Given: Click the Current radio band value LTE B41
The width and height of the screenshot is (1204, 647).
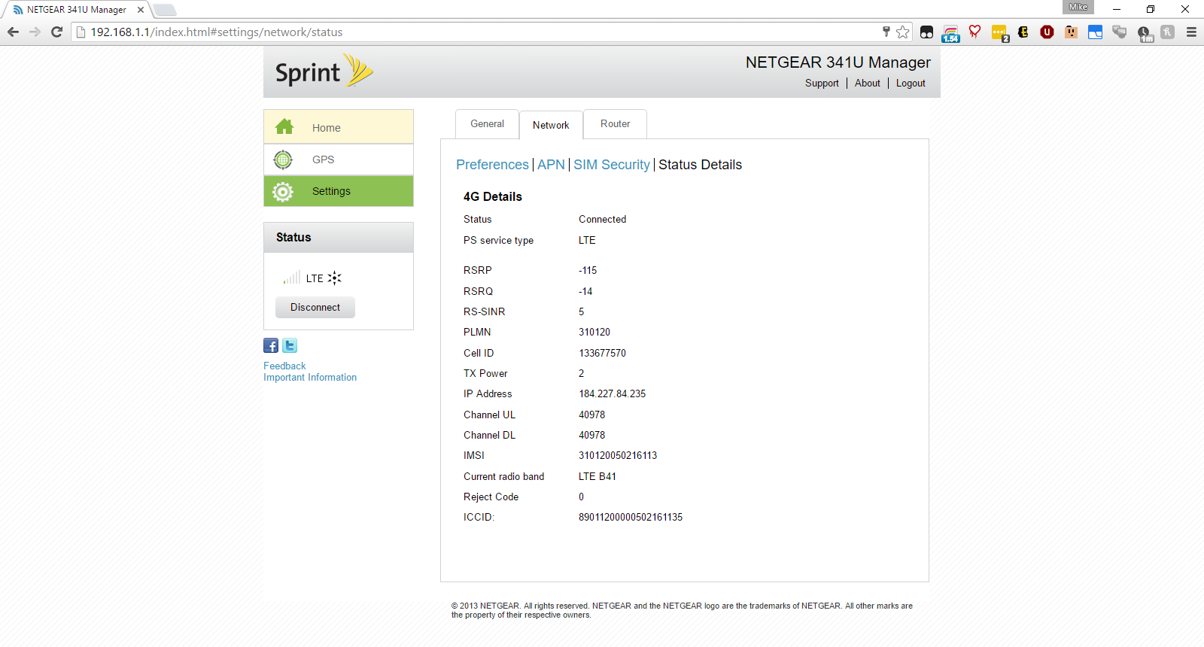Looking at the screenshot, I should (597, 476).
